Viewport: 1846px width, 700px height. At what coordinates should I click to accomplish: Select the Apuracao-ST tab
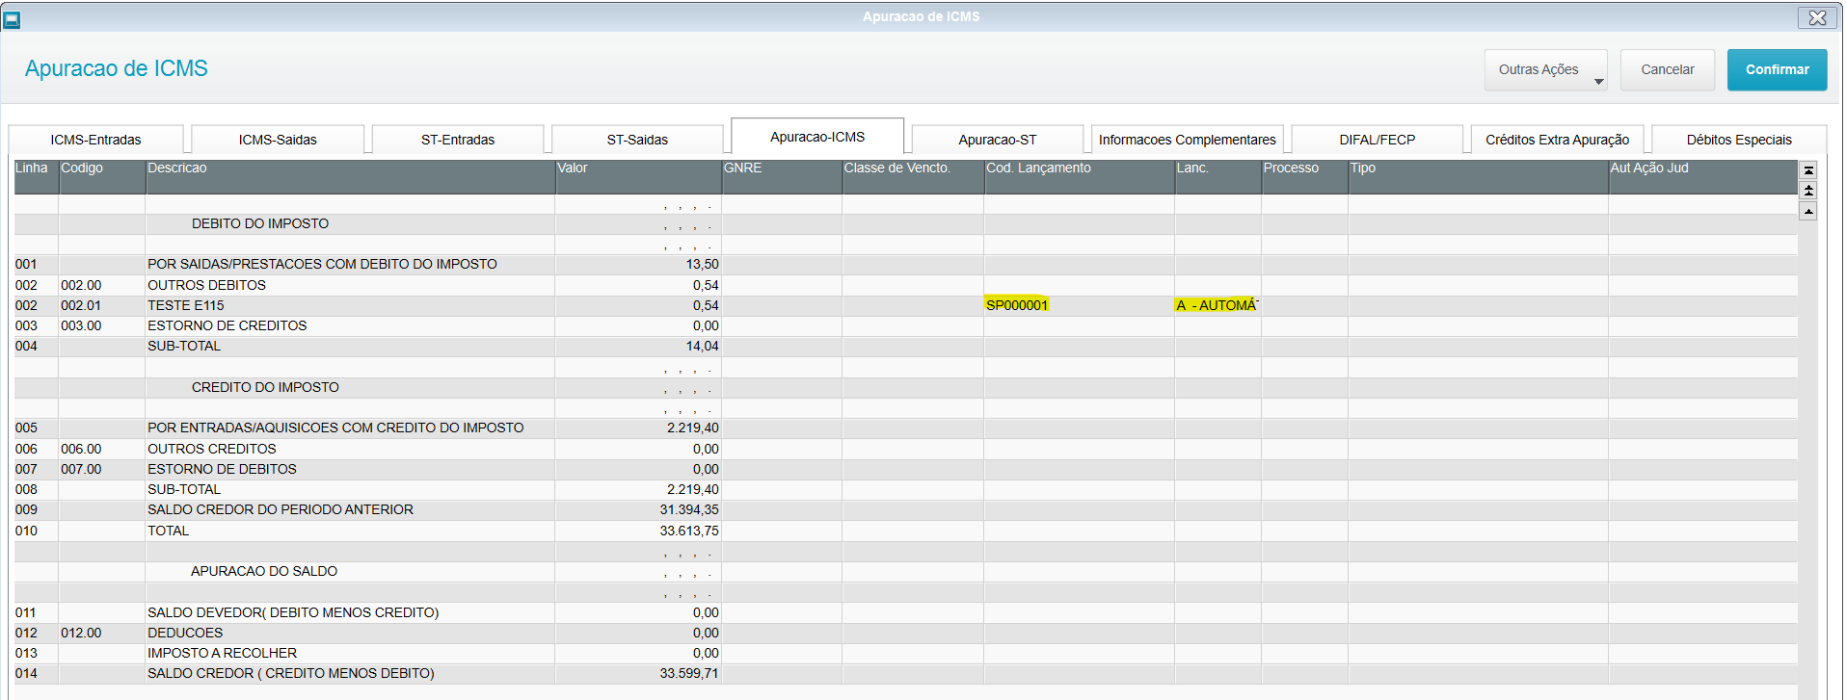(998, 140)
